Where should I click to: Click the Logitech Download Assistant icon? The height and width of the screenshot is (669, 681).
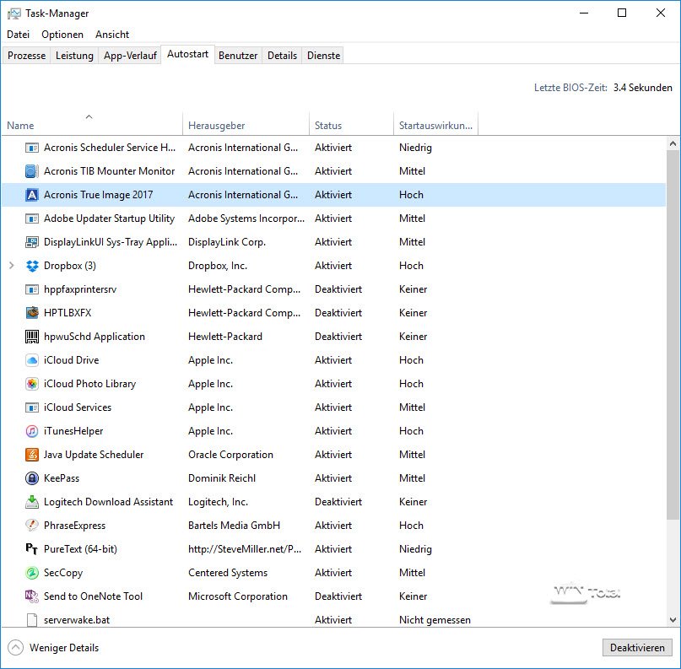[32, 502]
